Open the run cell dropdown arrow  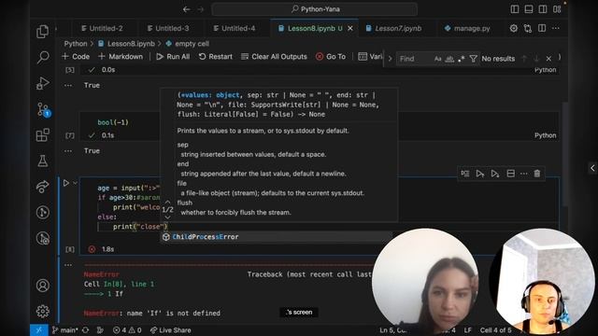pyautogui.click(x=75, y=183)
